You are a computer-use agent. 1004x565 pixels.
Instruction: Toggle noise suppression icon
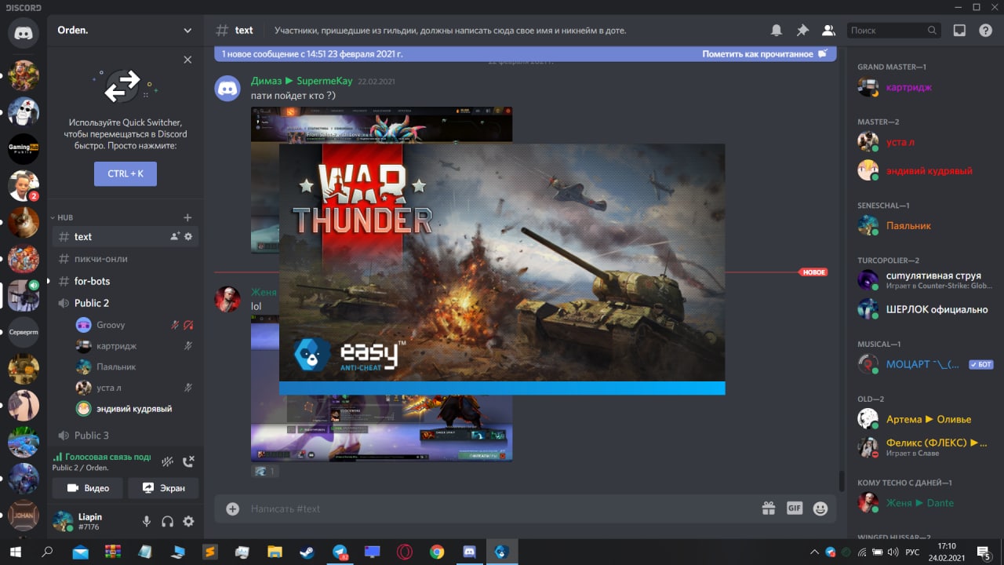click(167, 461)
